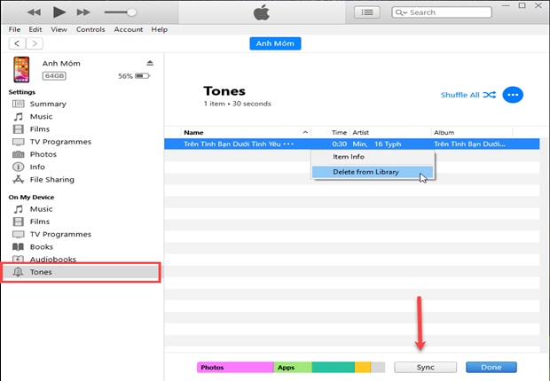Viewport: 550px width, 381px height.
Task: Select Tones under On My Device
Action: coord(41,272)
